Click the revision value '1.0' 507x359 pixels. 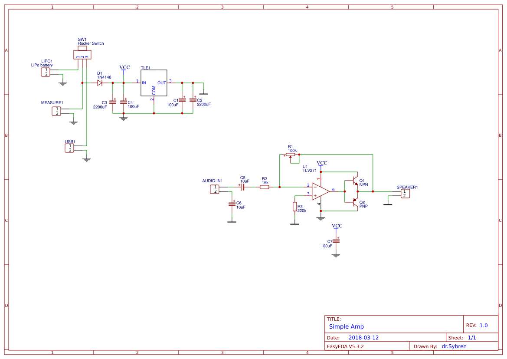pyautogui.click(x=484, y=326)
